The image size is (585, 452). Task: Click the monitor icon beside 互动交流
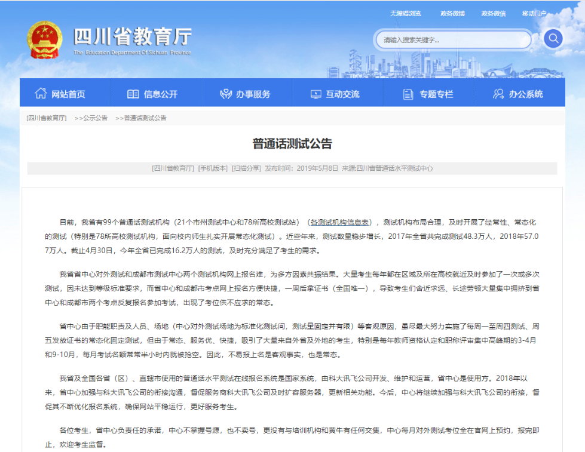point(316,94)
